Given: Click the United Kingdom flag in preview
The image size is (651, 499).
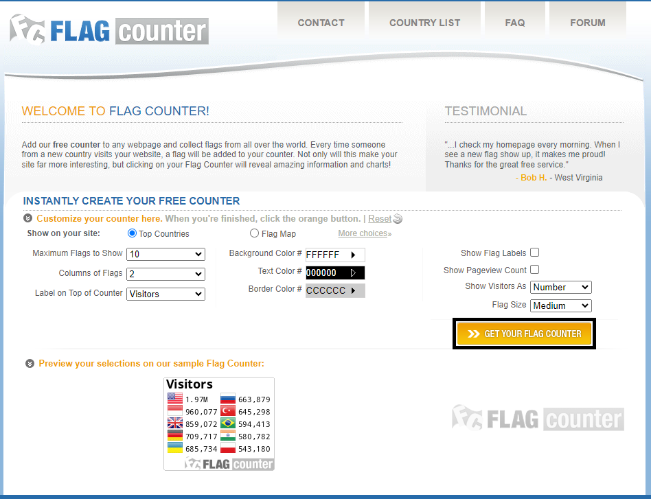Looking at the screenshot, I should 175,423.
